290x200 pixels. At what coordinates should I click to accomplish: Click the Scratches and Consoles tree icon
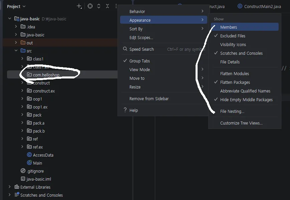(17, 194)
